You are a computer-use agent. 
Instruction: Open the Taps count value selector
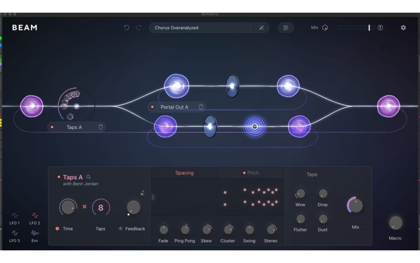point(100,208)
